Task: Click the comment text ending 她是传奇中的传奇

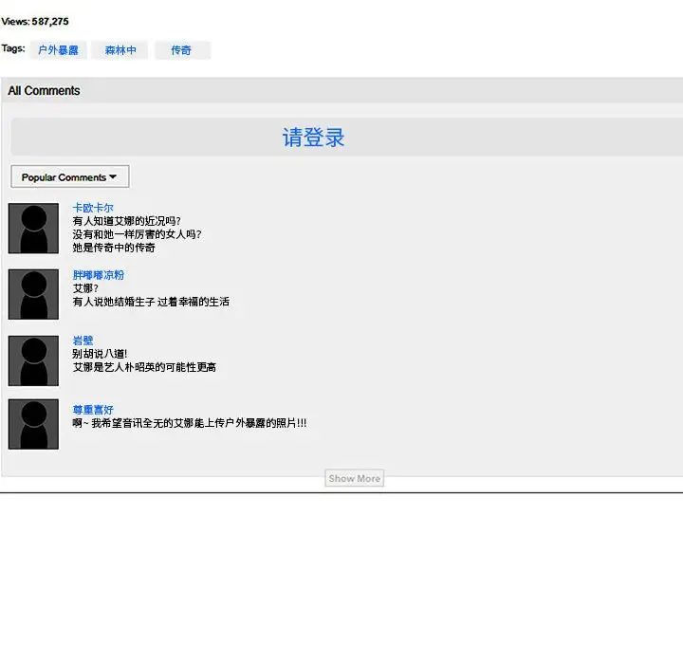Action: 114,248
